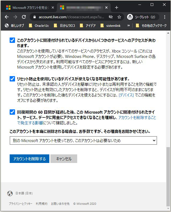Reload the page with refresh icon
The width and height of the screenshot is (171, 212).
[24, 17]
